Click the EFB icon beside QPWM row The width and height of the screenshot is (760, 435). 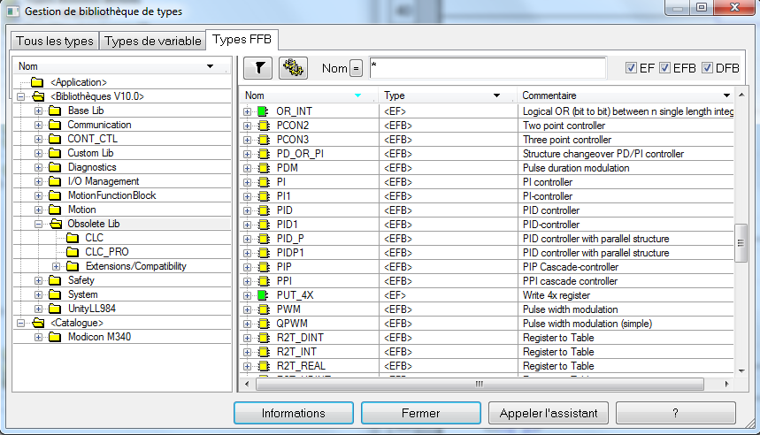coord(262,324)
